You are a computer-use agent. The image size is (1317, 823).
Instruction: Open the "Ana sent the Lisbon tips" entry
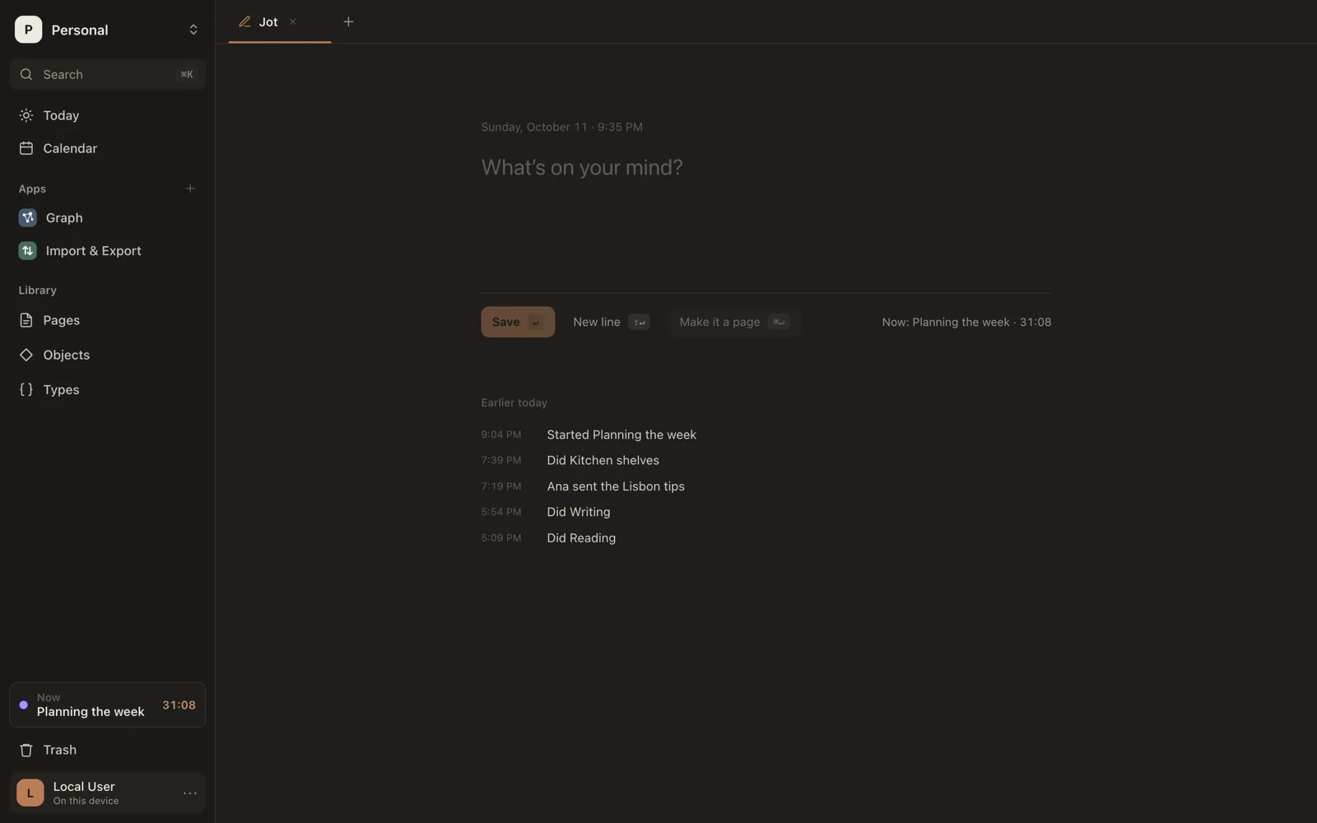click(x=616, y=486)
